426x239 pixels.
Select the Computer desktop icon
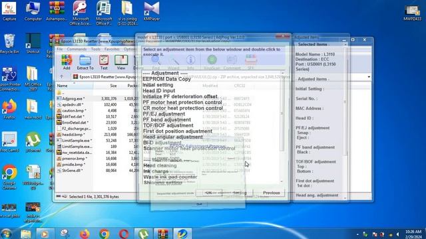[x=33, y=11]
